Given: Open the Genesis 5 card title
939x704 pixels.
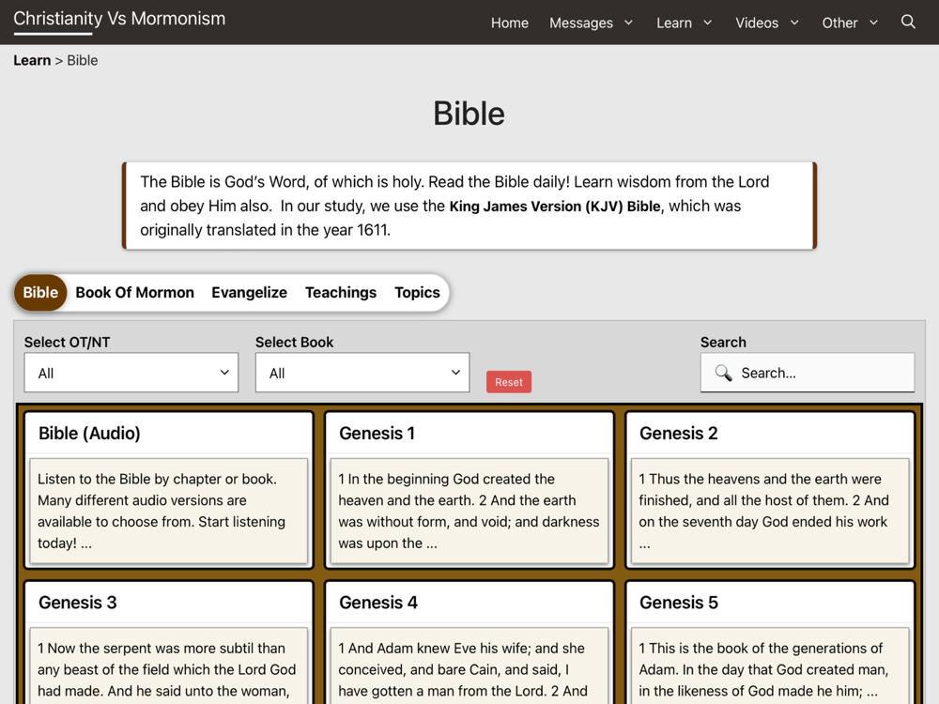Looking at the screenshot, I should tap(679, 603).
